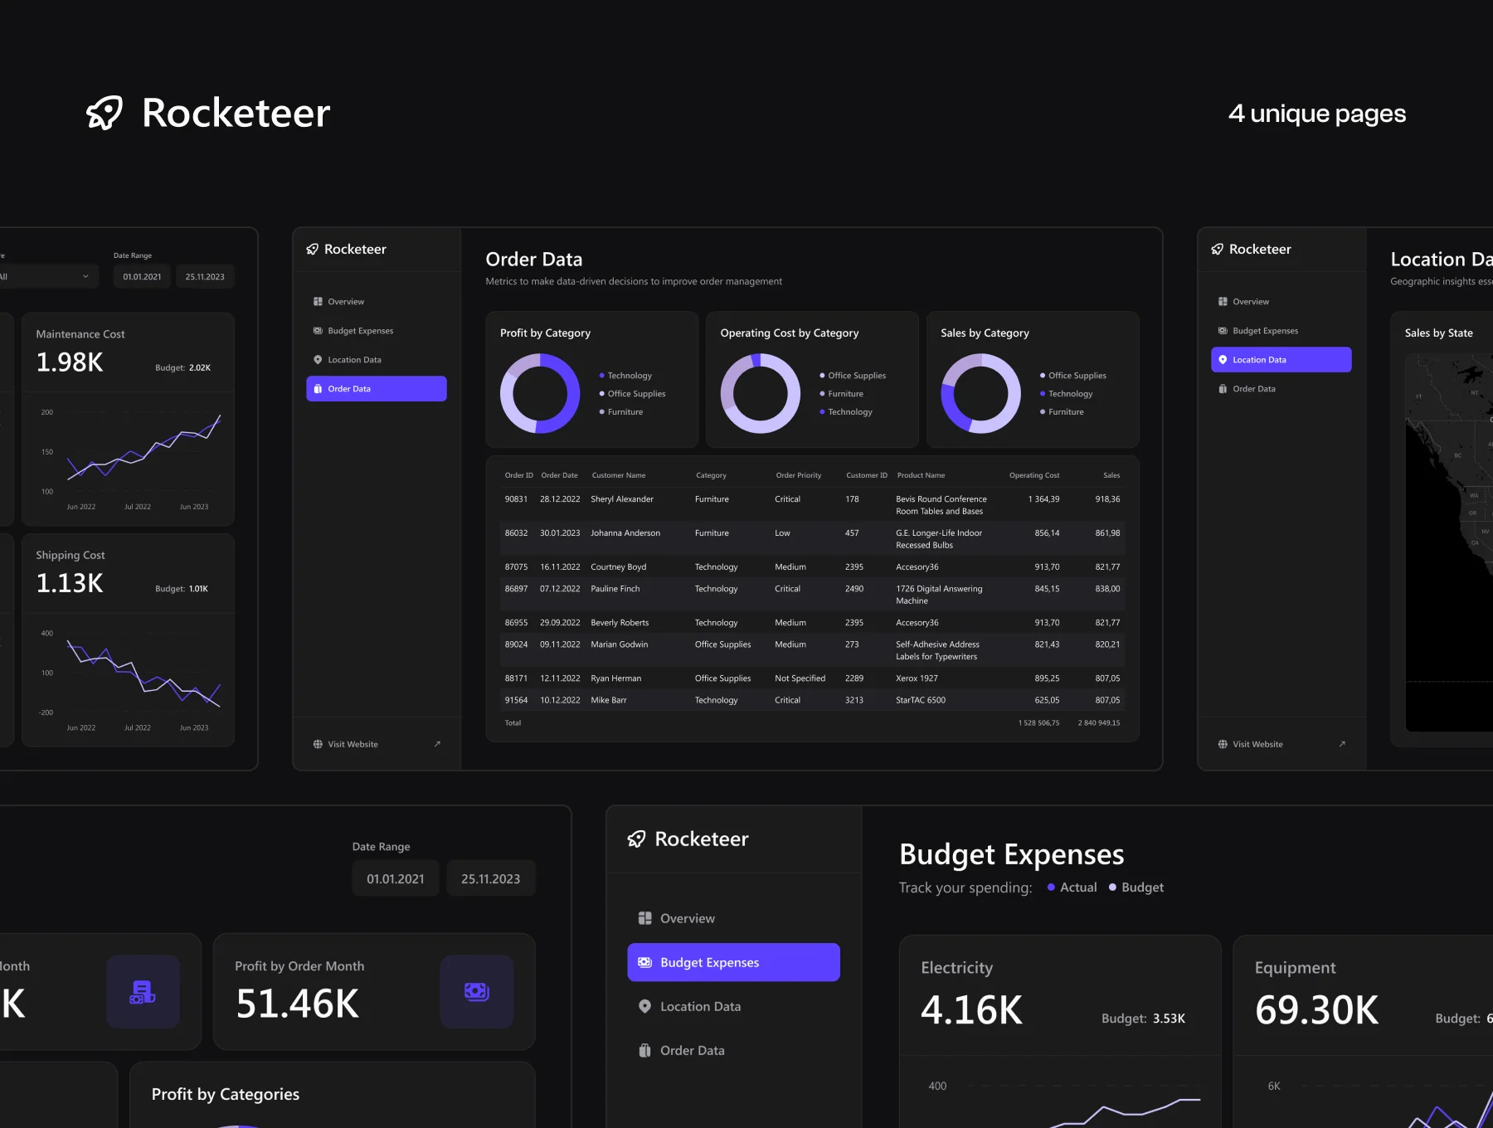
Task: Click Profit by Order Month value 51.46K
Action: tap(297, 1004)
